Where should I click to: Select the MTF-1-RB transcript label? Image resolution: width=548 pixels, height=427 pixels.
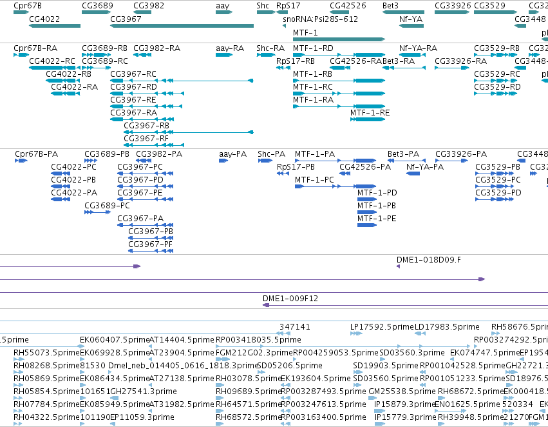tap(312, 74)
